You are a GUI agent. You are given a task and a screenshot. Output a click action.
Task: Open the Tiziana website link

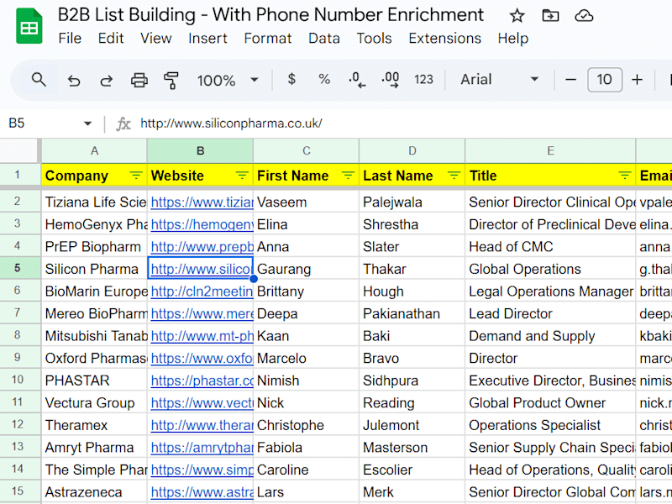pos(202,202)
